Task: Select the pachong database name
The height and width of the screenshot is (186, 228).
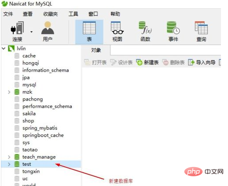Action: pos(33,99)
